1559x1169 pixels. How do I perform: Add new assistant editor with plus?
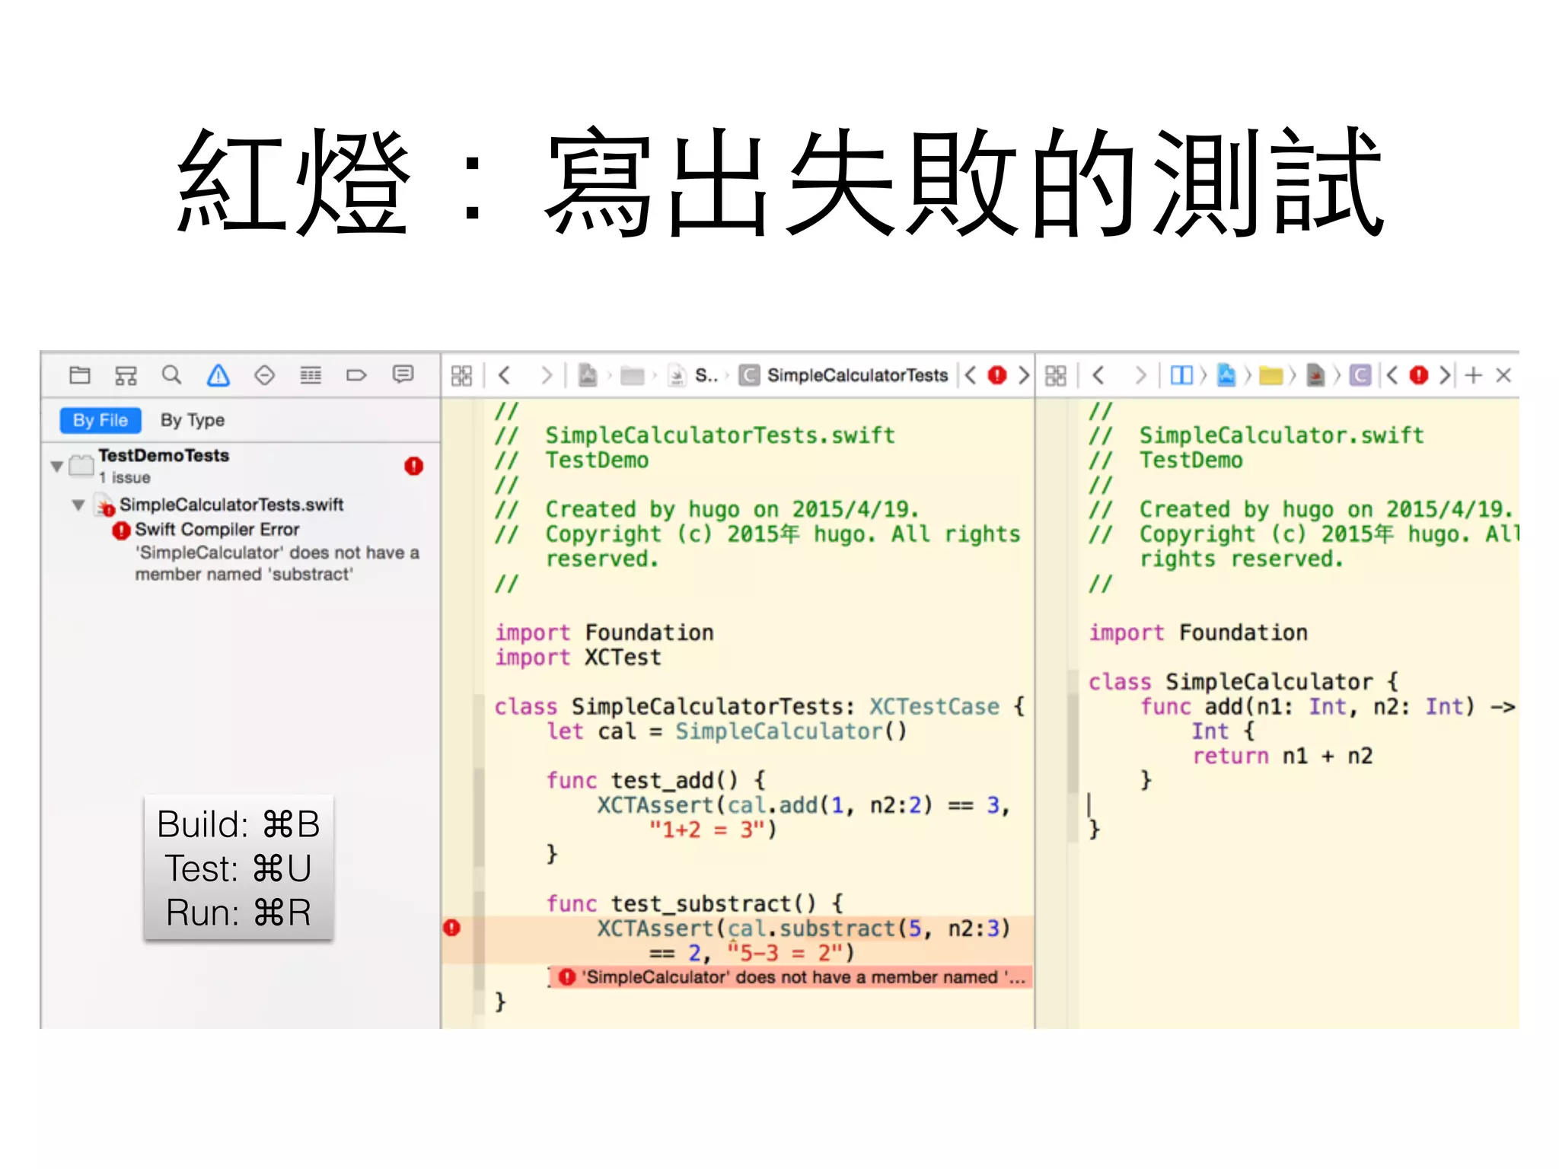point(1474,375)
